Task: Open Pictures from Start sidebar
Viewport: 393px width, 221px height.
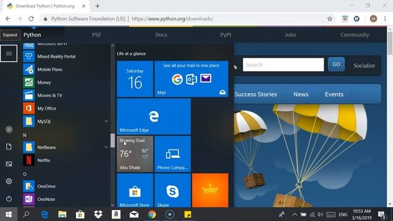Action: (x=9, y=164)
